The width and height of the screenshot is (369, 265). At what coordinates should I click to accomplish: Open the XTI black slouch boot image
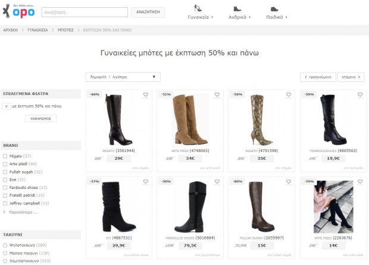[118, 207]
